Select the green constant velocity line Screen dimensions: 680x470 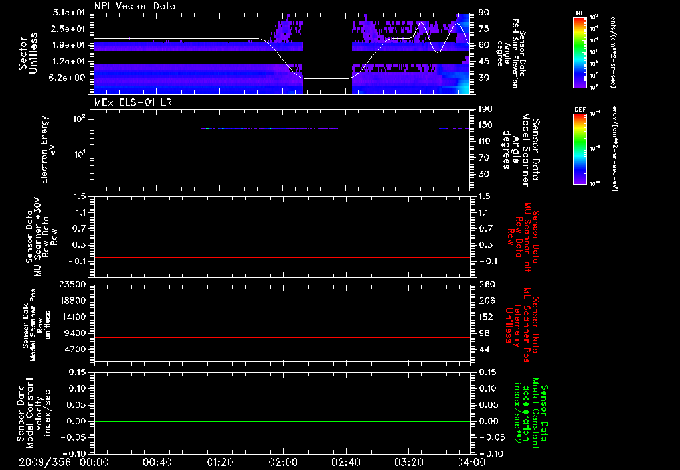[x=282, y=421]
